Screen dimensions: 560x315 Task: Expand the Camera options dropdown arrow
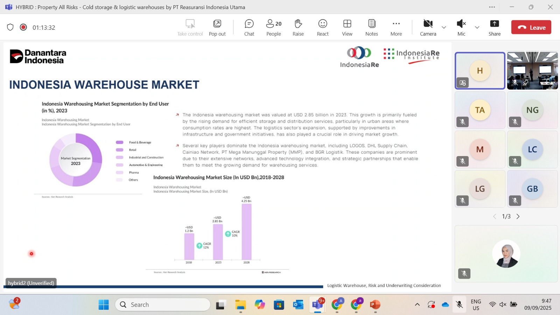444,27
